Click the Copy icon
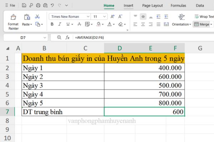The image size is (214, 142). (x=38, y=24)
